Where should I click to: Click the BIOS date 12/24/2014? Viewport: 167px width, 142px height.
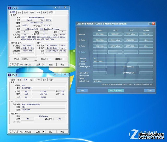tap(43, 110)
